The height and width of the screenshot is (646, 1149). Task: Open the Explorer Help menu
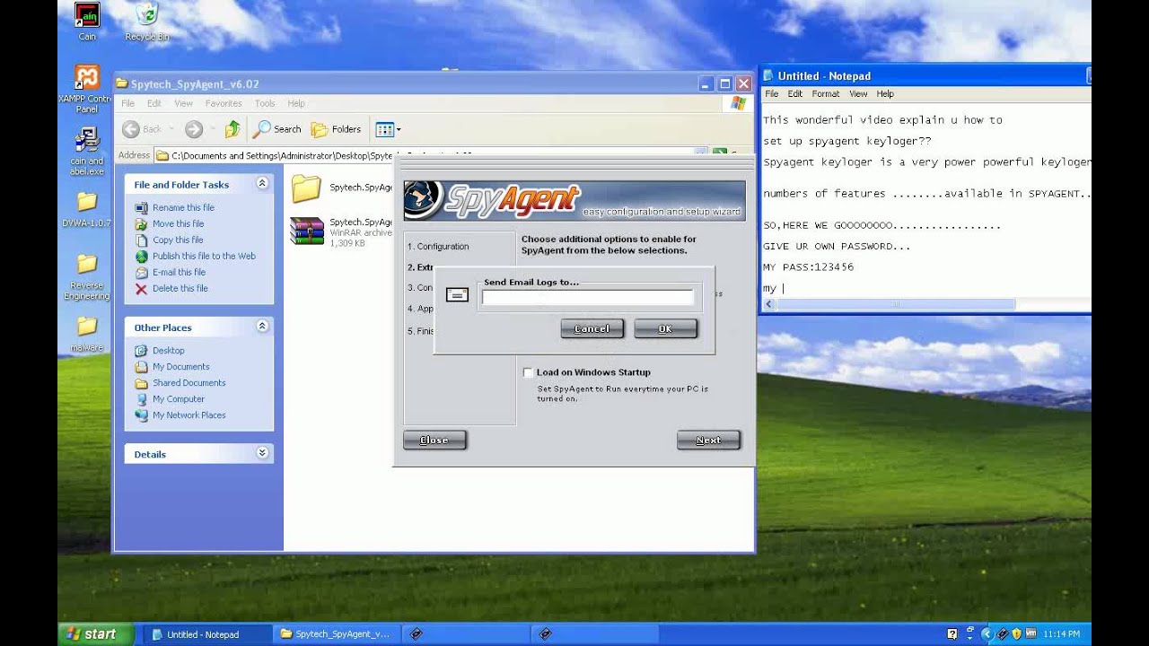coord(296,103)
